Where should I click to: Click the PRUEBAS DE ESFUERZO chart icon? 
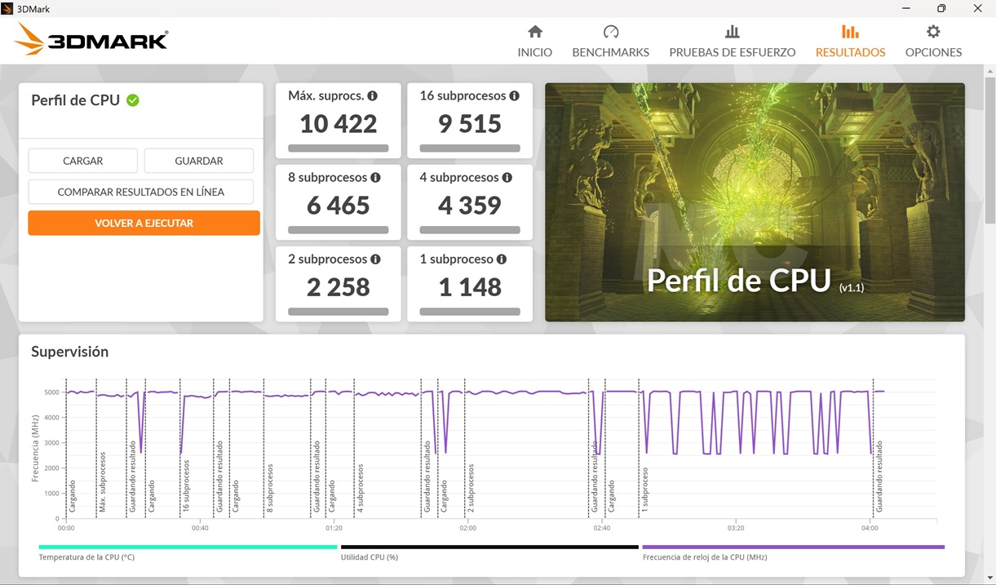(x=732, y=33)
